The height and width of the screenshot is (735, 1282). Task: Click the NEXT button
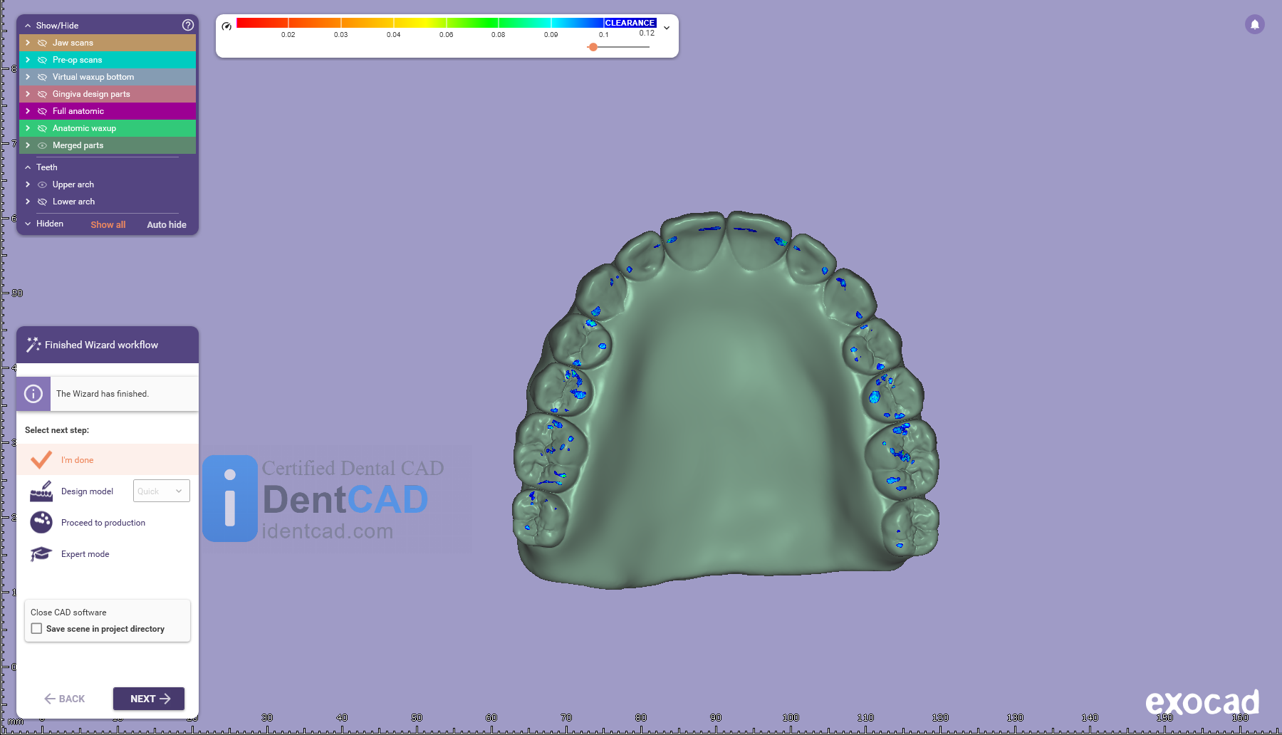(149, 699)
